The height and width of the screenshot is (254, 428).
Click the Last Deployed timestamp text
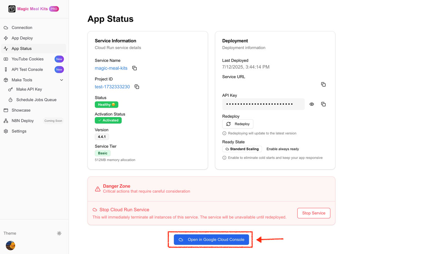click(x=246, y=67)
